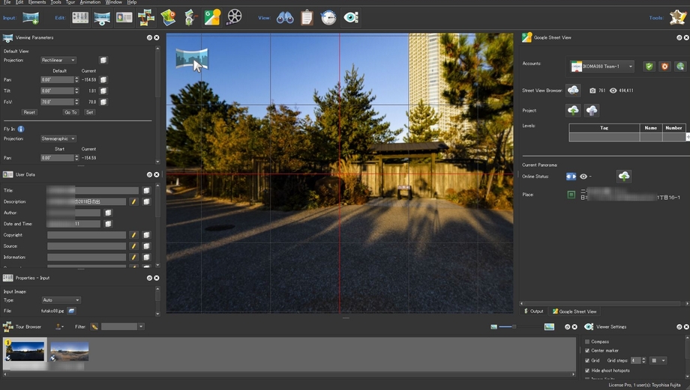This screenshot has width=690, height=390.
Task: Click the large thumbnail icon beside the slider
Action: 549,327
